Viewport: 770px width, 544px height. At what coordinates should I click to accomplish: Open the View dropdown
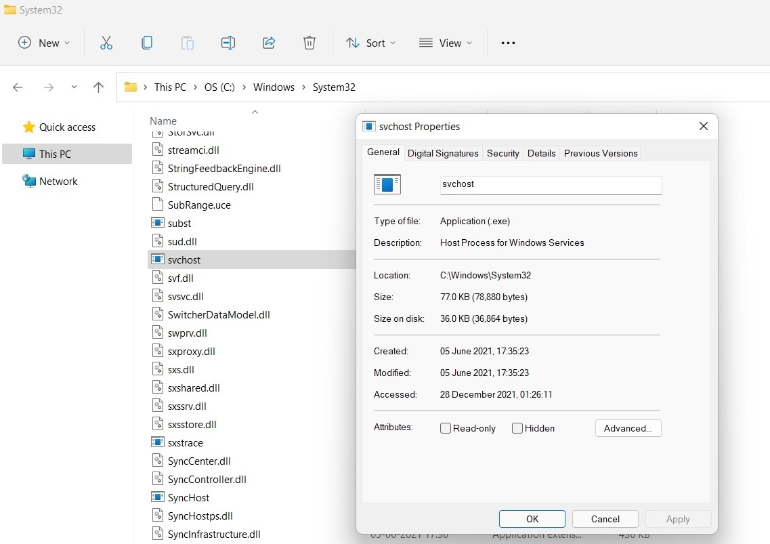pos(445,43)
